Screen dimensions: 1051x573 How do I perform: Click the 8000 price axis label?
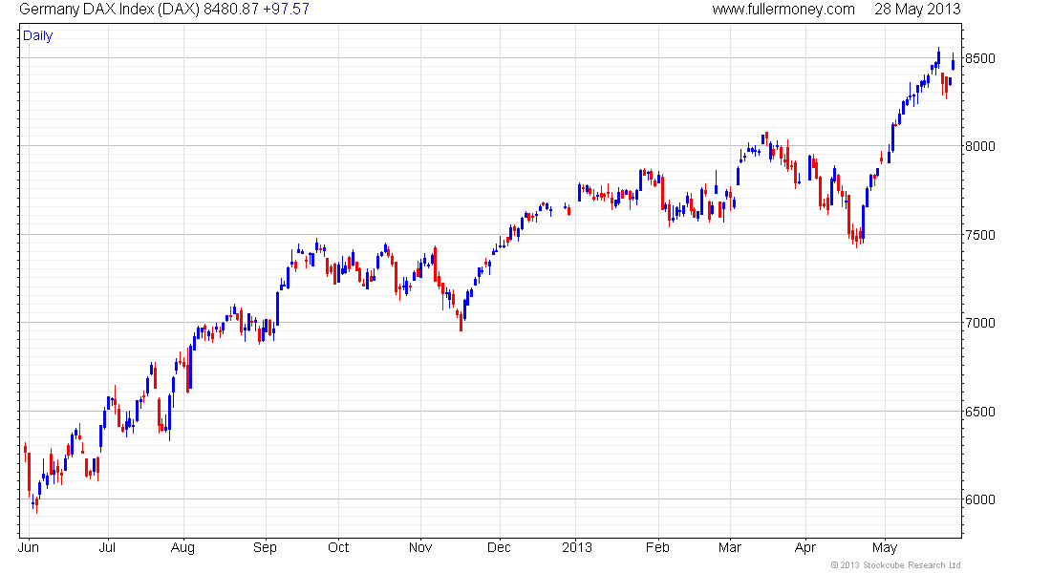[979, 146]
